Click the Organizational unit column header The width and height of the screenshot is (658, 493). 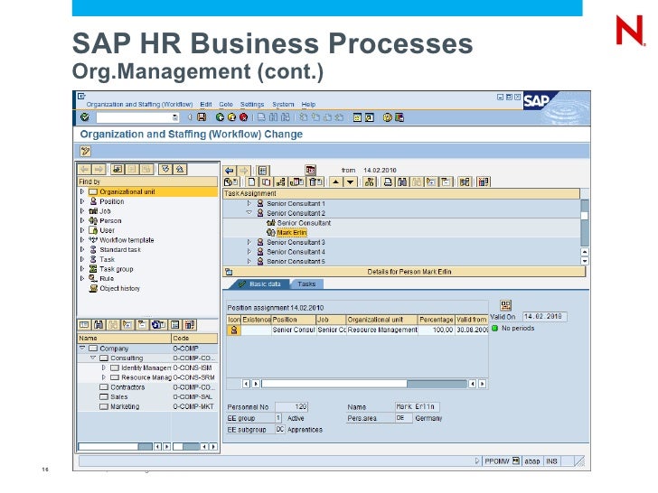tap(381, 320)
